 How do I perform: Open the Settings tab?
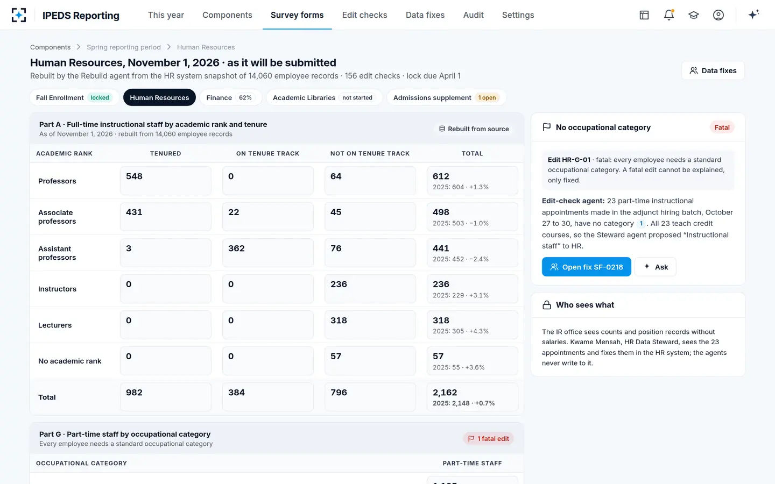[518, 15]
